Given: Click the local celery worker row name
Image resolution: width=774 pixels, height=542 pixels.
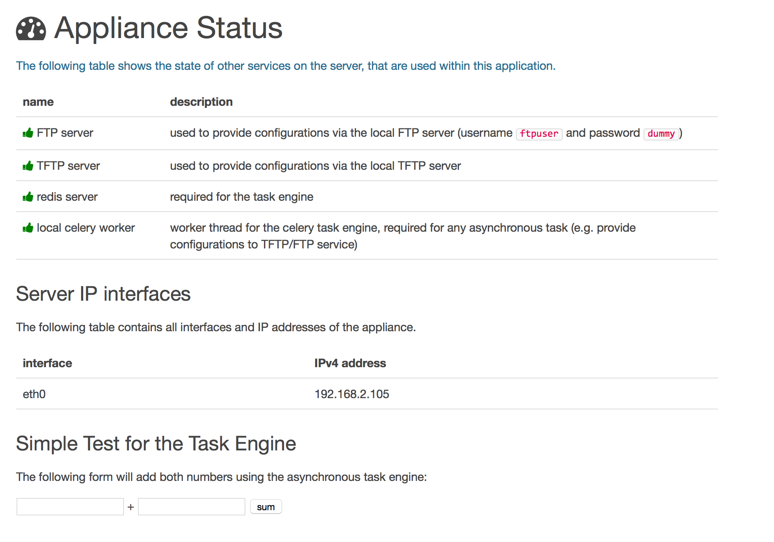Looking at the screenshot, I should [x=86, y=228].
